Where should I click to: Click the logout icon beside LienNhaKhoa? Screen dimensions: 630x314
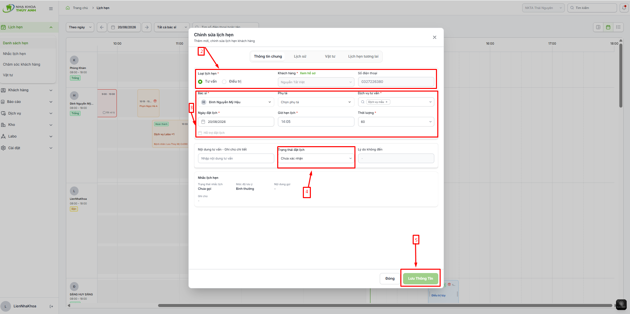click(51, 306)
